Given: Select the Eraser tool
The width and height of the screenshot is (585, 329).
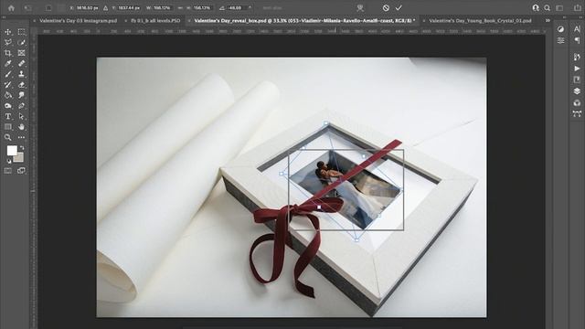Looking at the screenshot, I should (22, 85).
